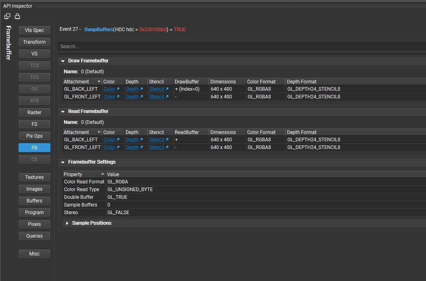Switch to the Textures inspector page

[34, 177]
